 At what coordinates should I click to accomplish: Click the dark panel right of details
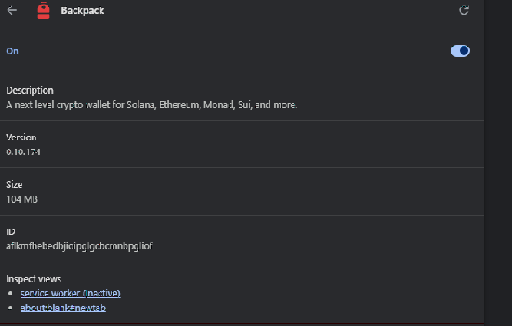[498, 153]
